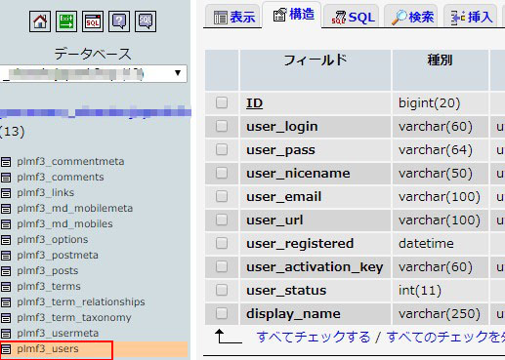Tick the checkbox for user_email
Viewport: 505px width, 360px height.
tap(222, 196)
